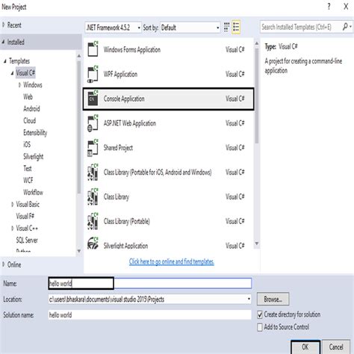The image size is (354, 354).
Task: Select the Shared Project template name
Action: [118, 148]
